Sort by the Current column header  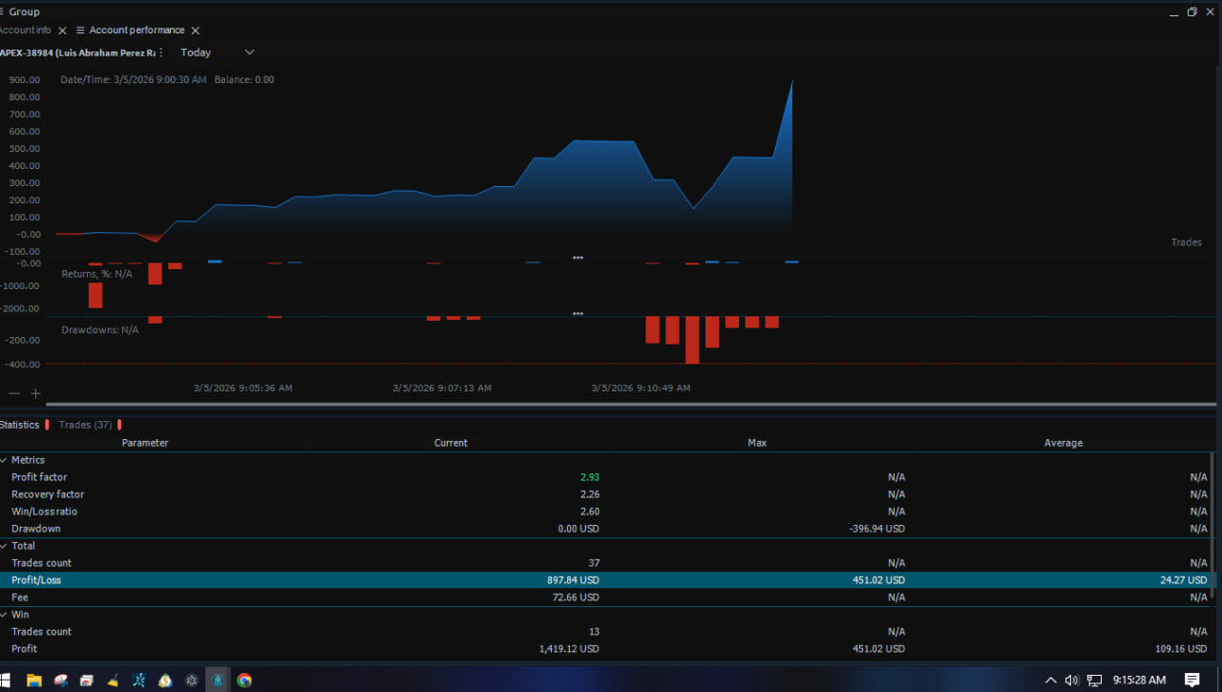tap(451, 443)
